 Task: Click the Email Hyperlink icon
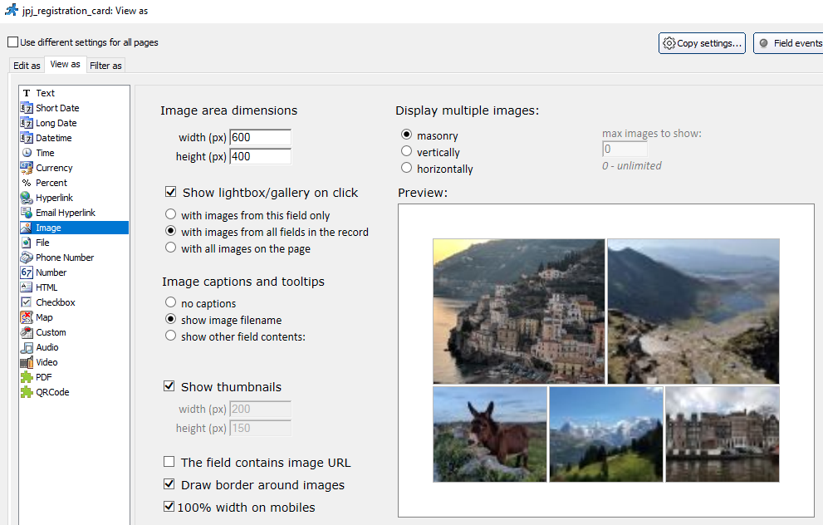(27, 213)
